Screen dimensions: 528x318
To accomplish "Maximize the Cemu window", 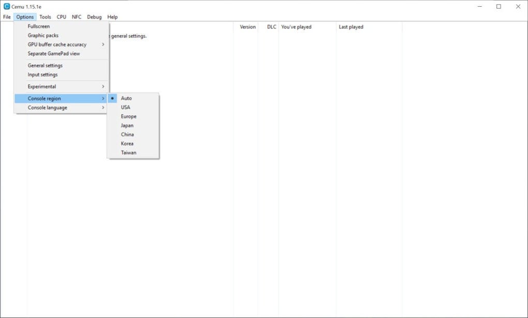I will click(x=498, y=6).
